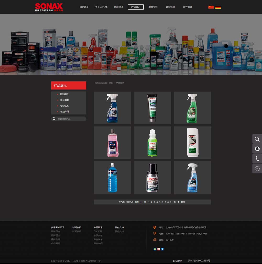Open 新闻资讯 in the top navigation
The image size is (262, 264).
(x=118, y=7)
